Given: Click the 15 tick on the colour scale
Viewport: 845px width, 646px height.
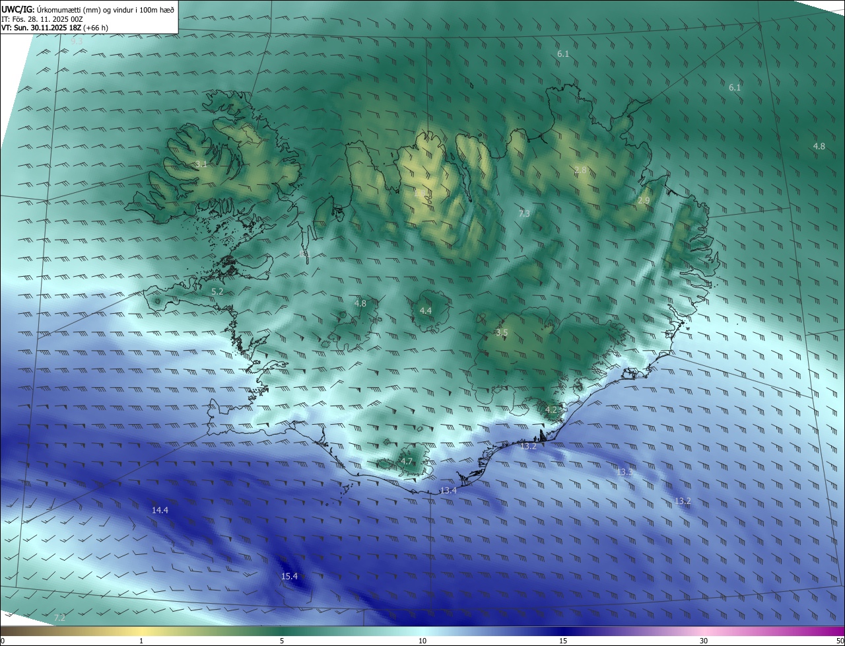Looking at the screenshot, I should pyautogui.click(x=563, y=641).
